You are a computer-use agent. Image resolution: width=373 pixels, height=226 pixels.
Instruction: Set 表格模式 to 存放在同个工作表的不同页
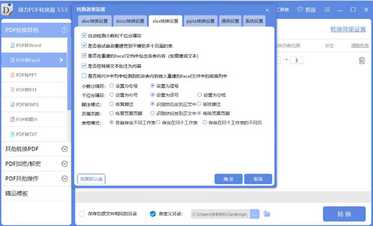(x=205, y=123)
